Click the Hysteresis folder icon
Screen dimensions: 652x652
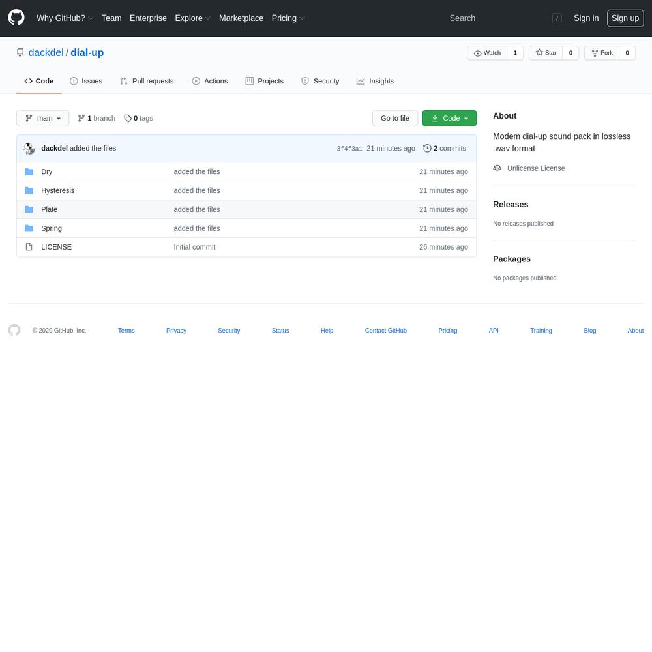click(x=29, y=190)
